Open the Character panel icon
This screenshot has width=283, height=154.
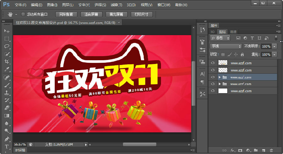coord(202,74)
